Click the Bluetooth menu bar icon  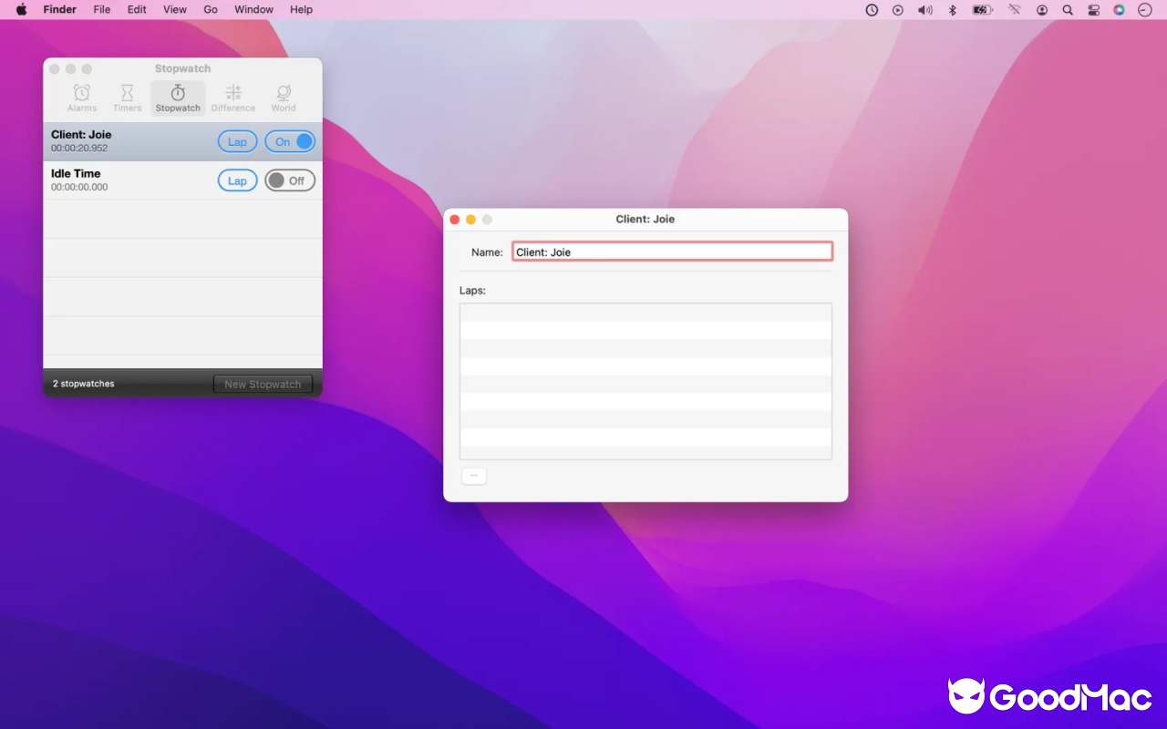click(x=952, y=10)
